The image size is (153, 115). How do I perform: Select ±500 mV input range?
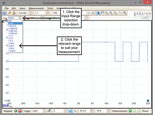tap(15, 33)
